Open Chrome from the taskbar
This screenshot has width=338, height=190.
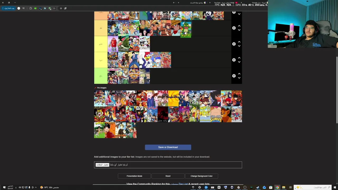[x=277, y=187]
